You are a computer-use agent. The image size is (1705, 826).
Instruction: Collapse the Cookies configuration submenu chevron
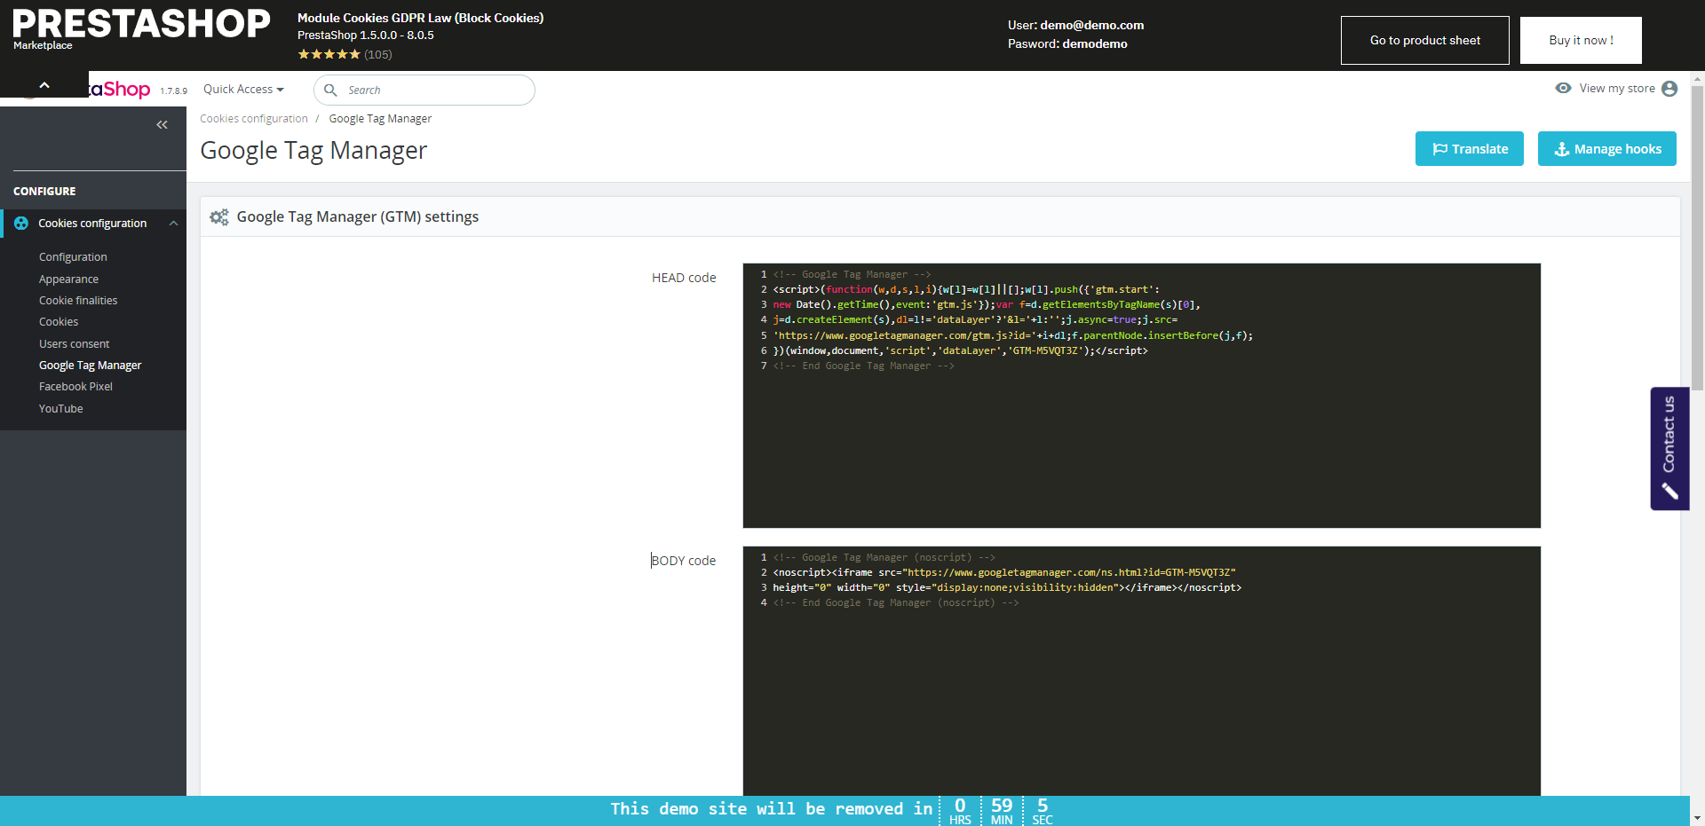[x=173, y=224]
